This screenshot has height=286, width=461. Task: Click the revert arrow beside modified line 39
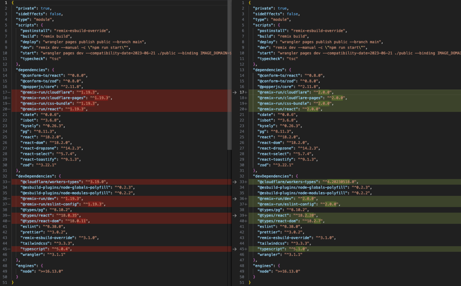tap(234, 216)
